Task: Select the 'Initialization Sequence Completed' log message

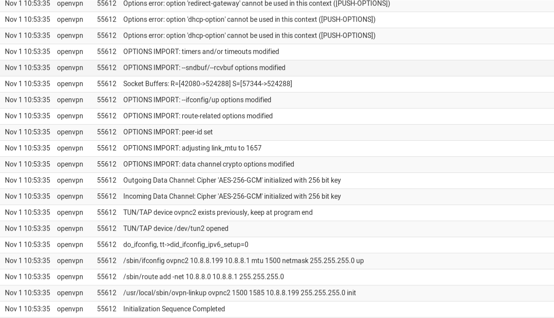Action: click(x=174, y=309)
